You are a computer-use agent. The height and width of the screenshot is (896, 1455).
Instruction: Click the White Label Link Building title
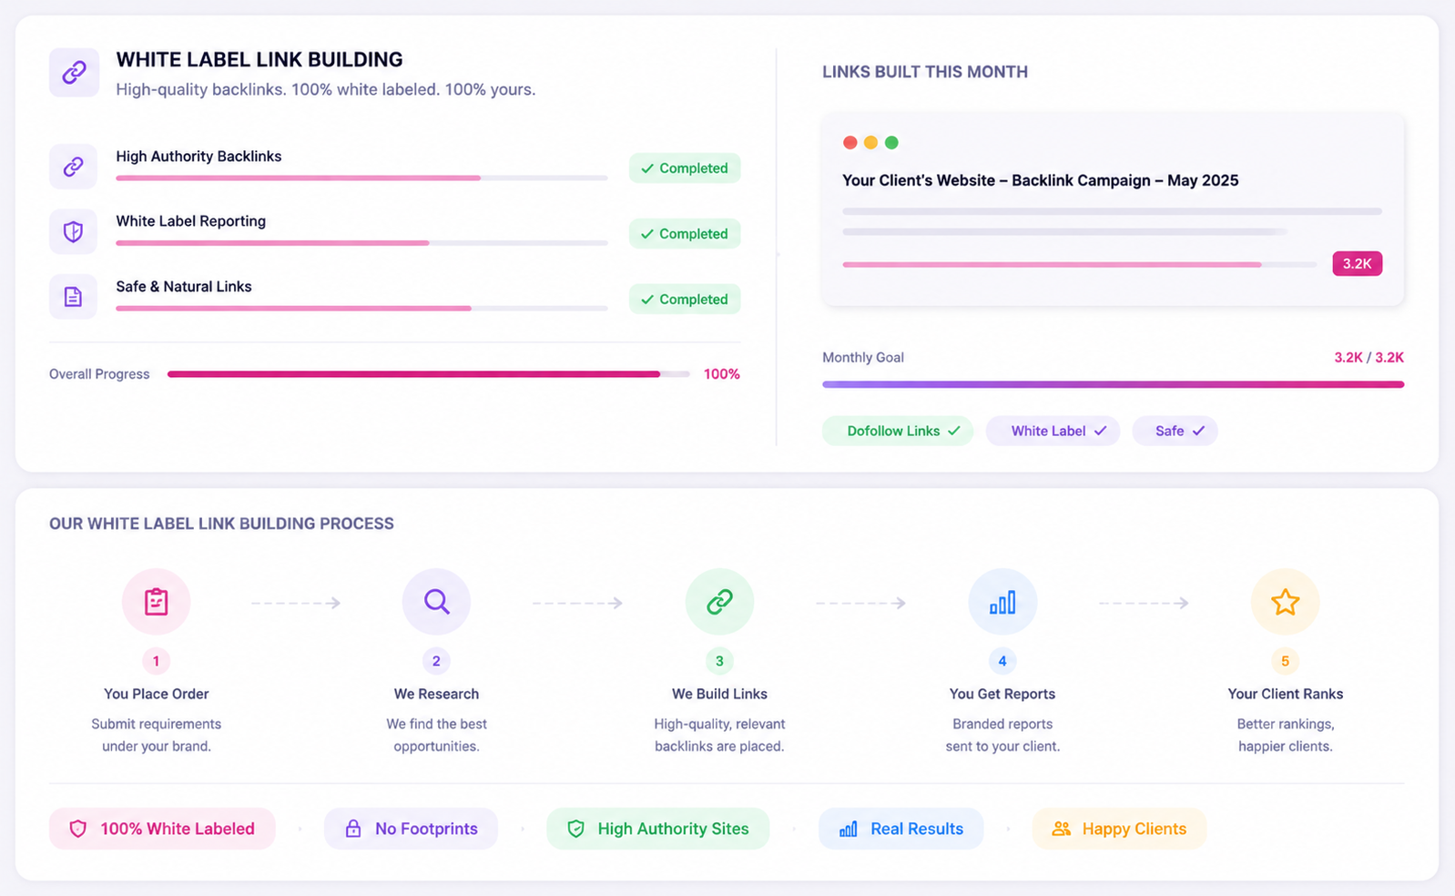coord(259,59)
